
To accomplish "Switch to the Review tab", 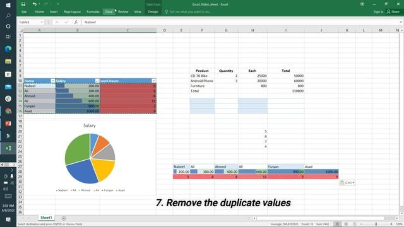I will click(123, 12).
